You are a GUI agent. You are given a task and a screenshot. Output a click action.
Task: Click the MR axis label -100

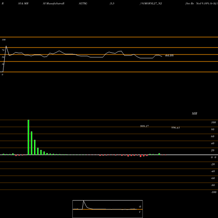click(214, 192)
